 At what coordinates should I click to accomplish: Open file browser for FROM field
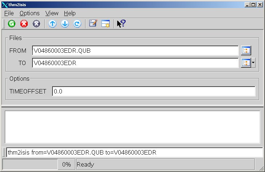[245, 51]
